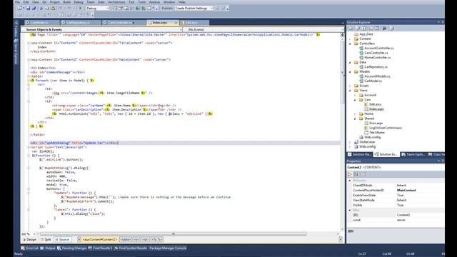Select AccountController.cs in Solution Explorer
This screenshot has width=457, height=257.
379,49
